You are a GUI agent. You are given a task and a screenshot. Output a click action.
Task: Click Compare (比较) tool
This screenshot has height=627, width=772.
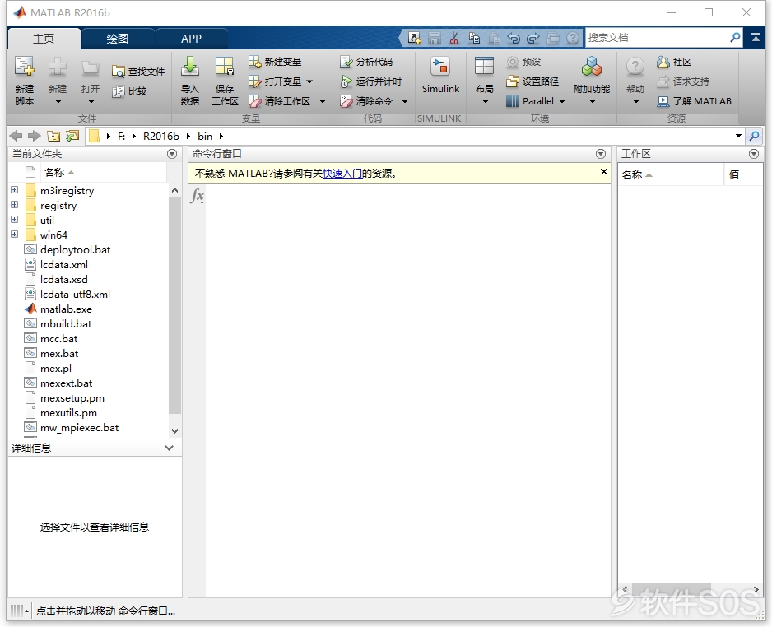click(129, 91)
